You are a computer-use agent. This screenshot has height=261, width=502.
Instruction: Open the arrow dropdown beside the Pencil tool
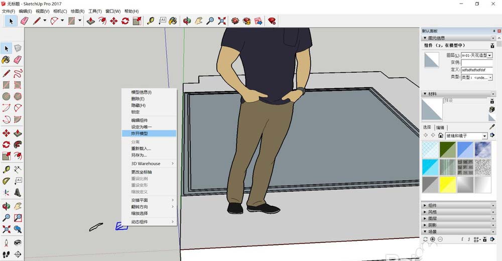point(45,21)
